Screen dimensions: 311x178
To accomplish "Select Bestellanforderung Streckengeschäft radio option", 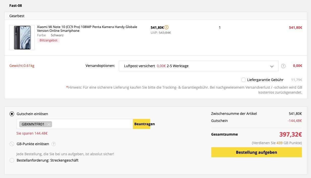I will click(x=12, y=160).
